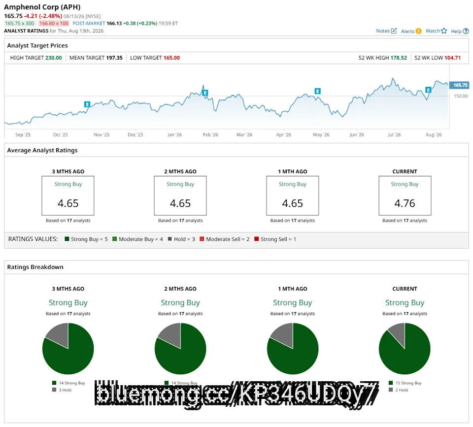The width and height of the screenshot is (473, 427).
Task: Select the 3 MTHS AGO 4.65 rating box
Action: click(x=68, y=196)
